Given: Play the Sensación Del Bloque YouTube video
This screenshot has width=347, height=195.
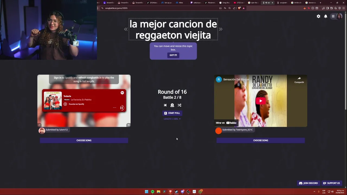Looking at the screenshot, I should coord(261,101).
